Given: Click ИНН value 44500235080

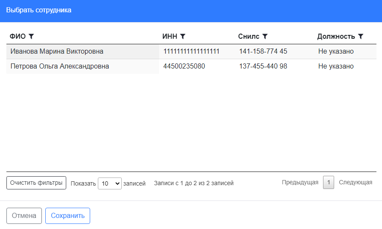Looking at the screenshot, I should coord(184,66).
